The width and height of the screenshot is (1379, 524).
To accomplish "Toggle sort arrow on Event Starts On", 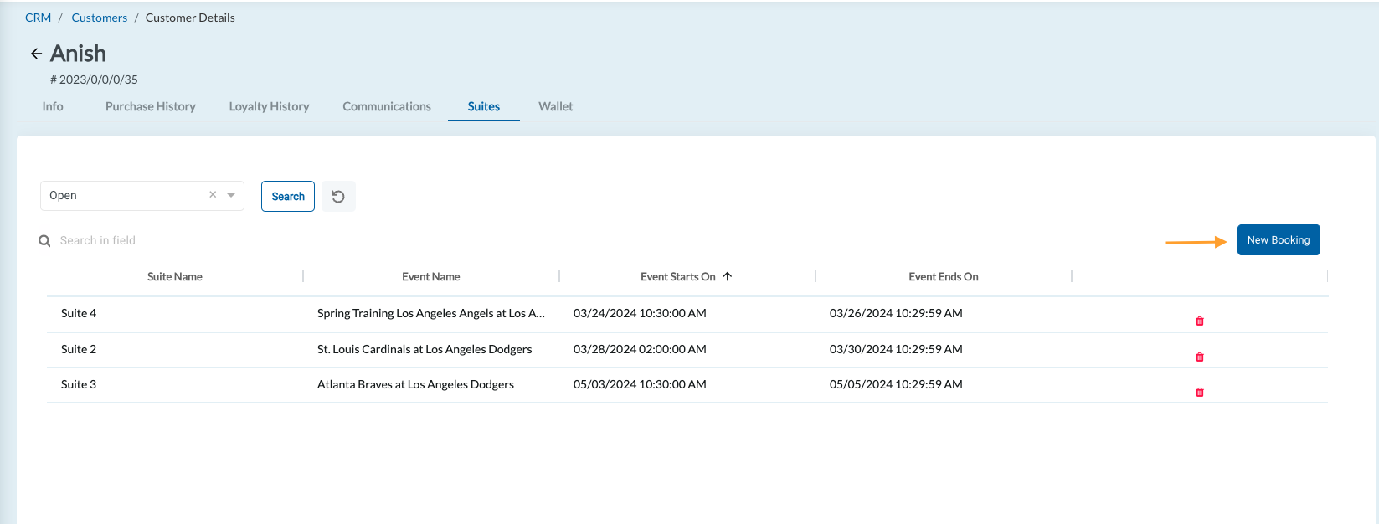I will click(x=728, y=276).
